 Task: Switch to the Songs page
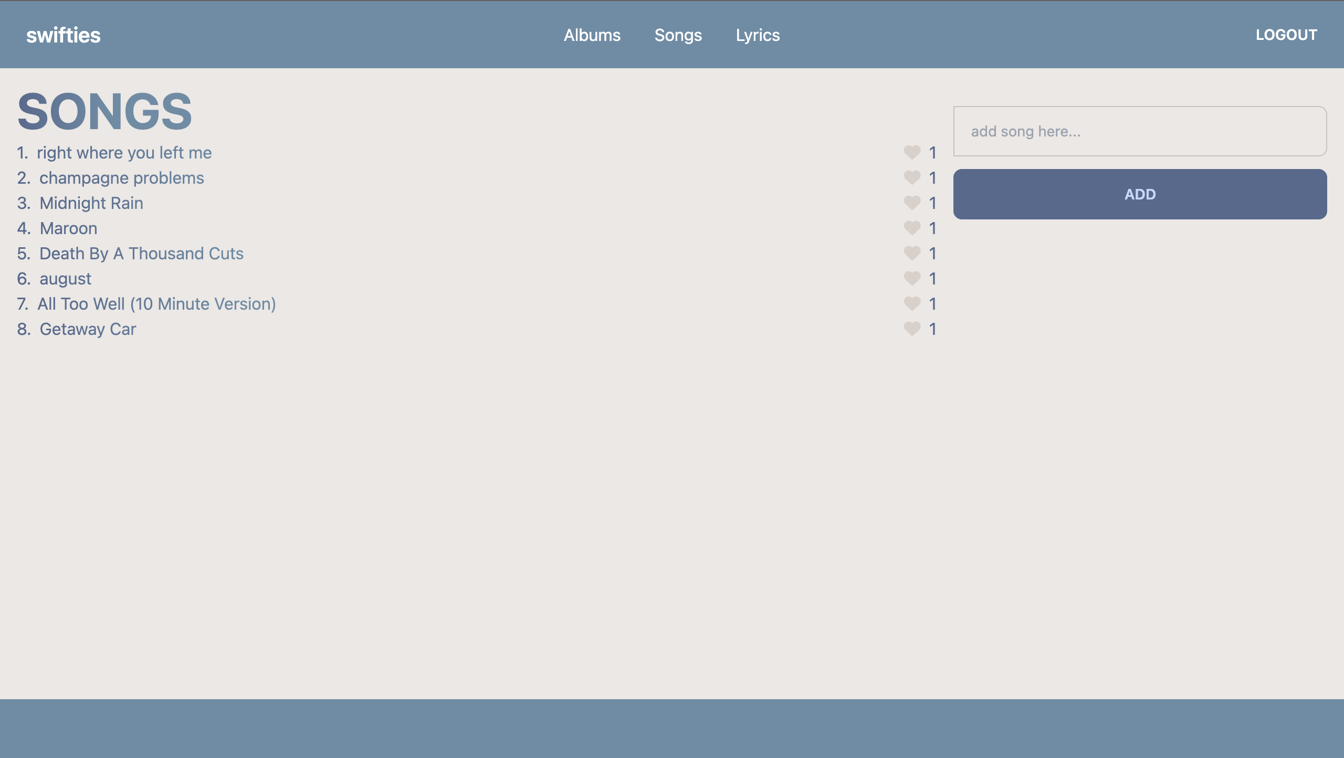[679, 35]
